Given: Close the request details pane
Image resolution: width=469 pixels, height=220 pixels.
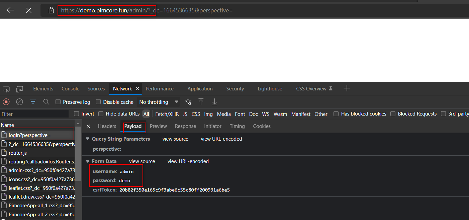Looking at the screenshot, I should click(88, 126).
